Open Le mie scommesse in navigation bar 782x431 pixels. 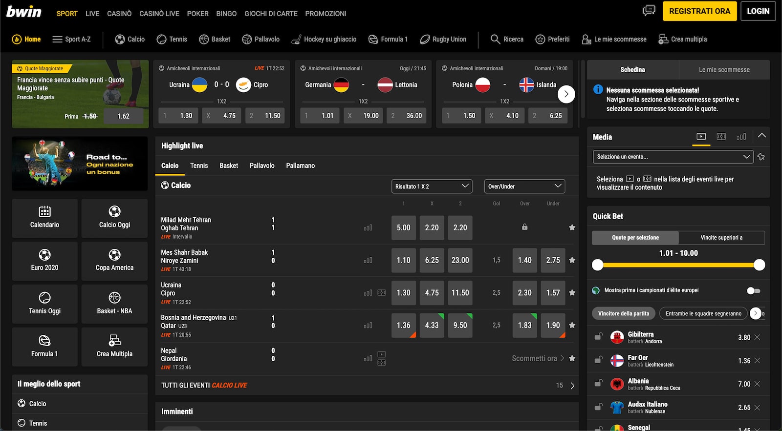click(614, 39)
